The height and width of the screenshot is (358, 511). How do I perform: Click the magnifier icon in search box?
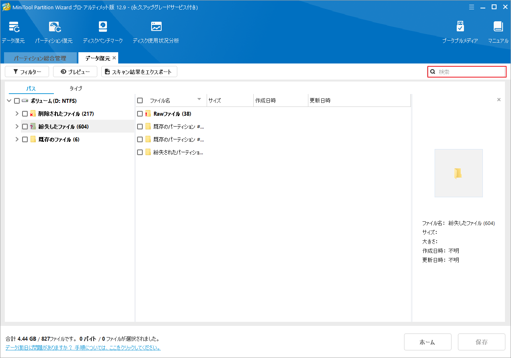coord(433,72)
